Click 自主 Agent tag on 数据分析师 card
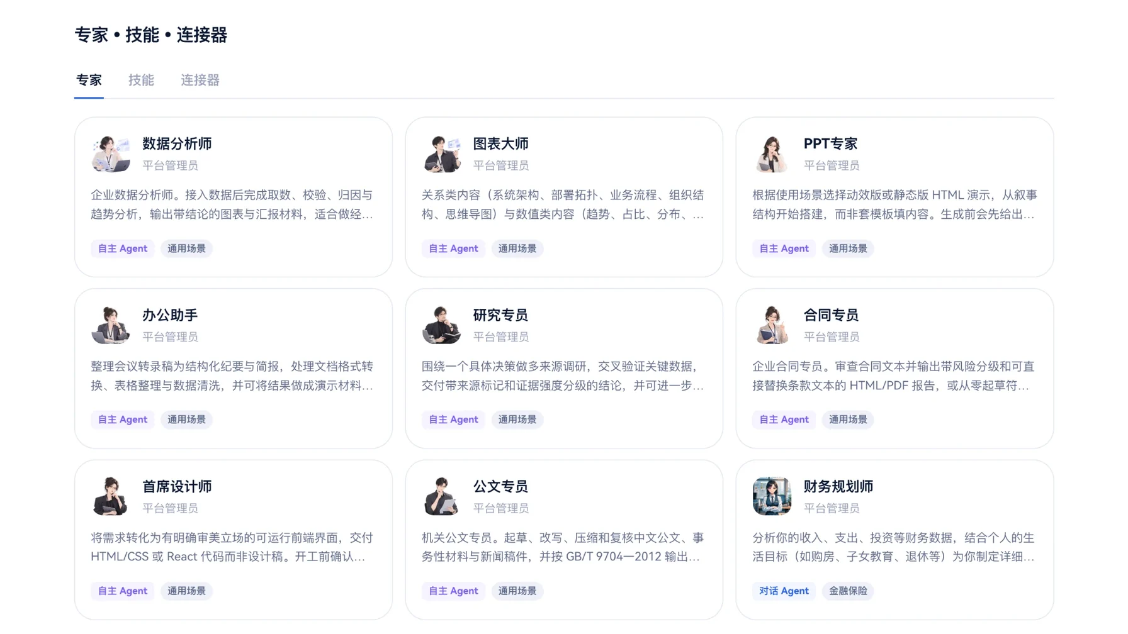The height and width of the screenshot is (634, 1128). 123,248
